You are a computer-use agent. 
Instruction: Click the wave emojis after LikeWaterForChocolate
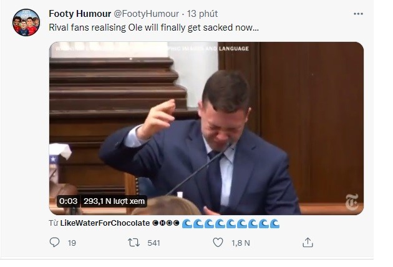point(231,223)
